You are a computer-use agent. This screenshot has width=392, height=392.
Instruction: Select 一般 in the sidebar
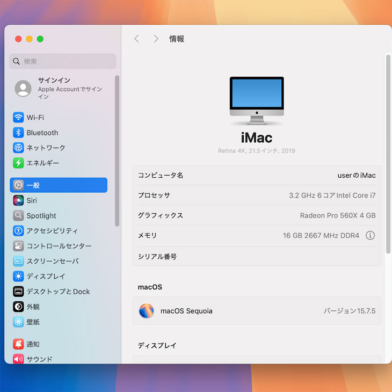coord(59,185)
